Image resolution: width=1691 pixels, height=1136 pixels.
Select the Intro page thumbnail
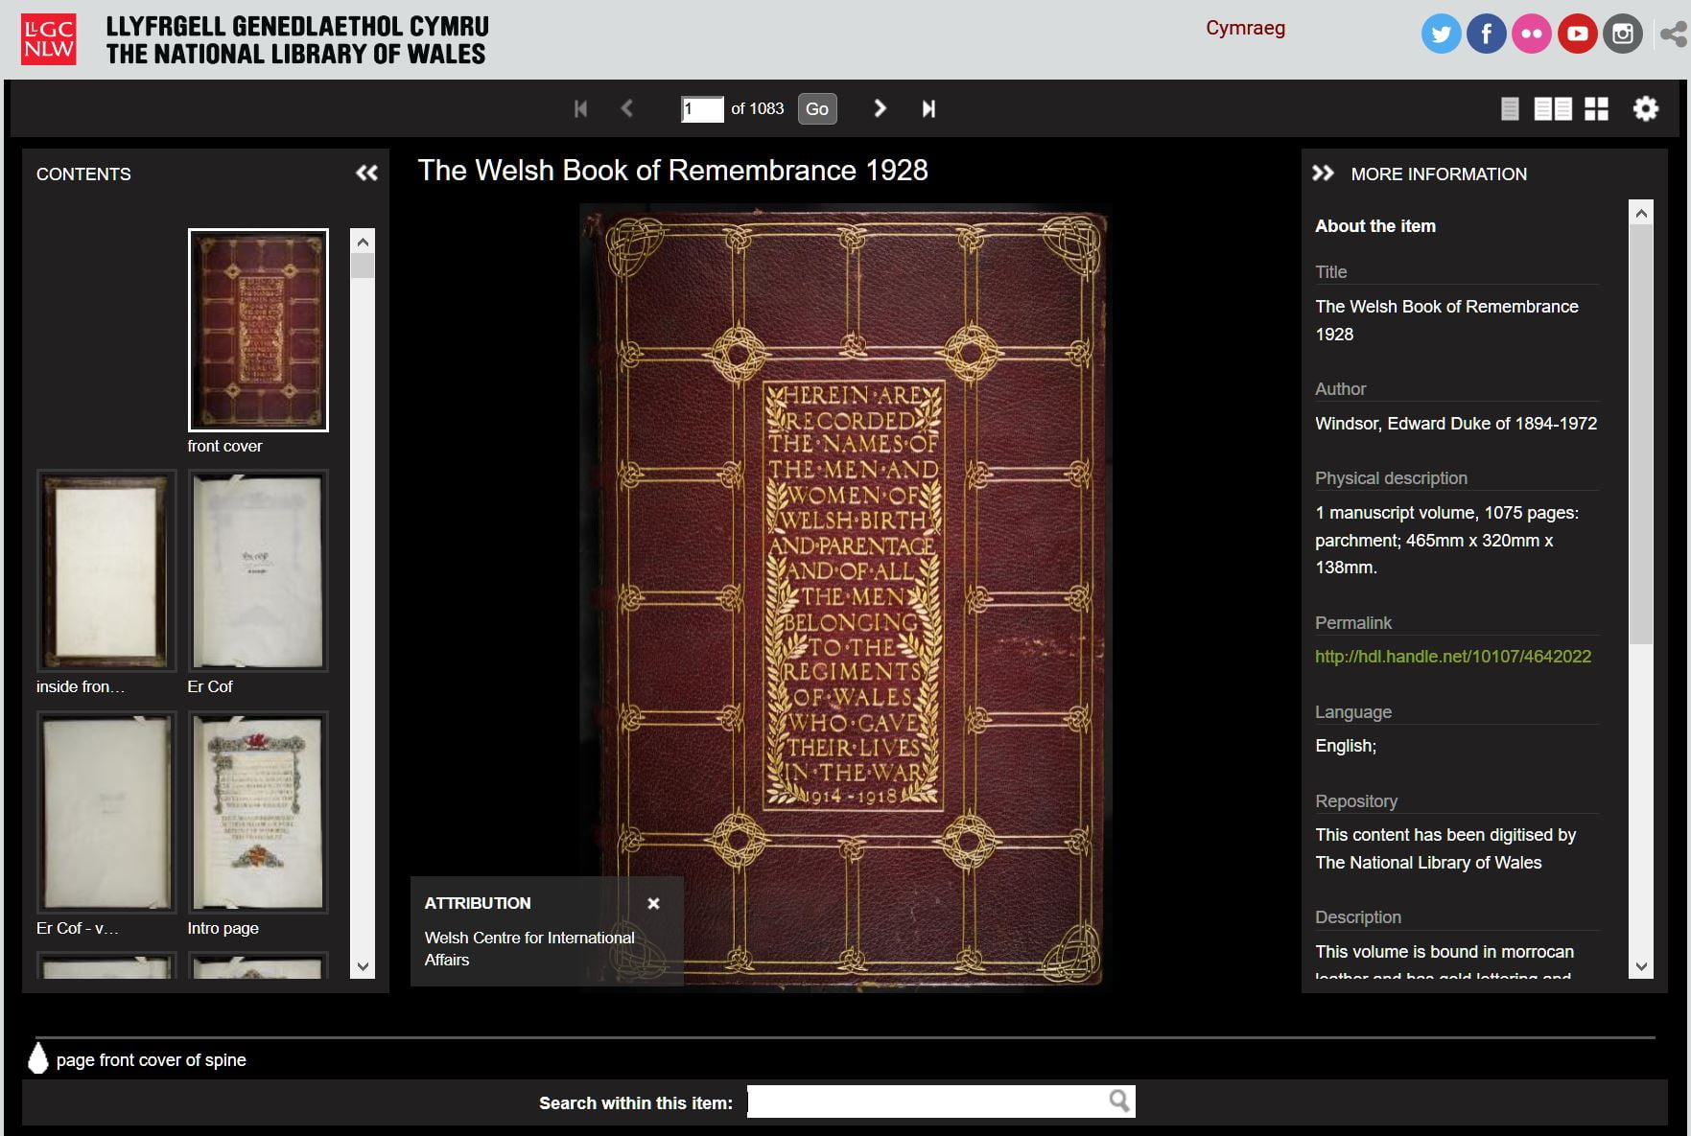pos(258,811)
